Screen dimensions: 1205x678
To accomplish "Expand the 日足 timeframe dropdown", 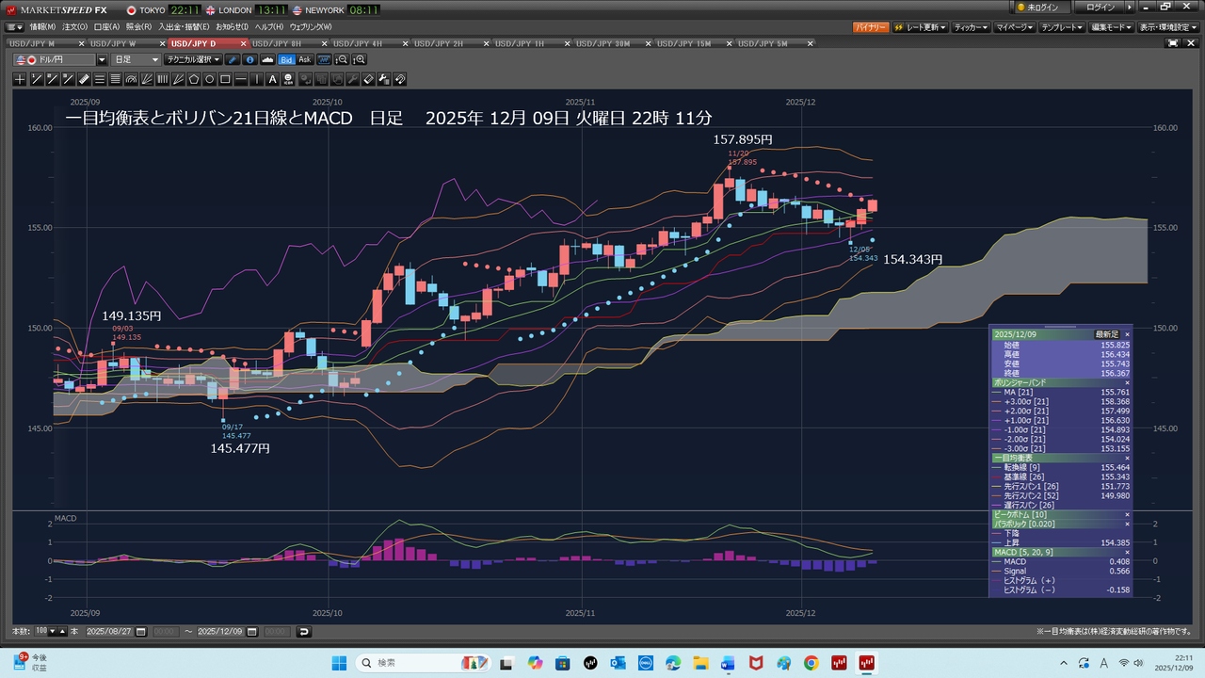I will coord(137,59).
